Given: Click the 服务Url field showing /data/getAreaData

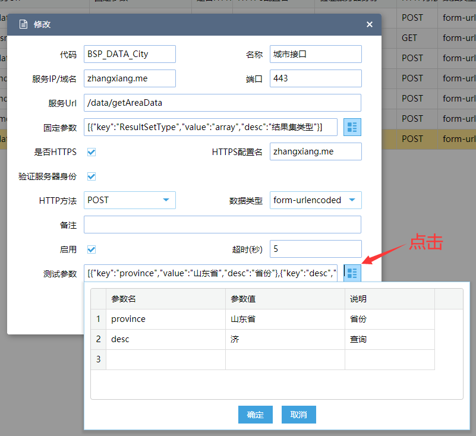Looking at the screenshot, I should [x=222, y=102].
